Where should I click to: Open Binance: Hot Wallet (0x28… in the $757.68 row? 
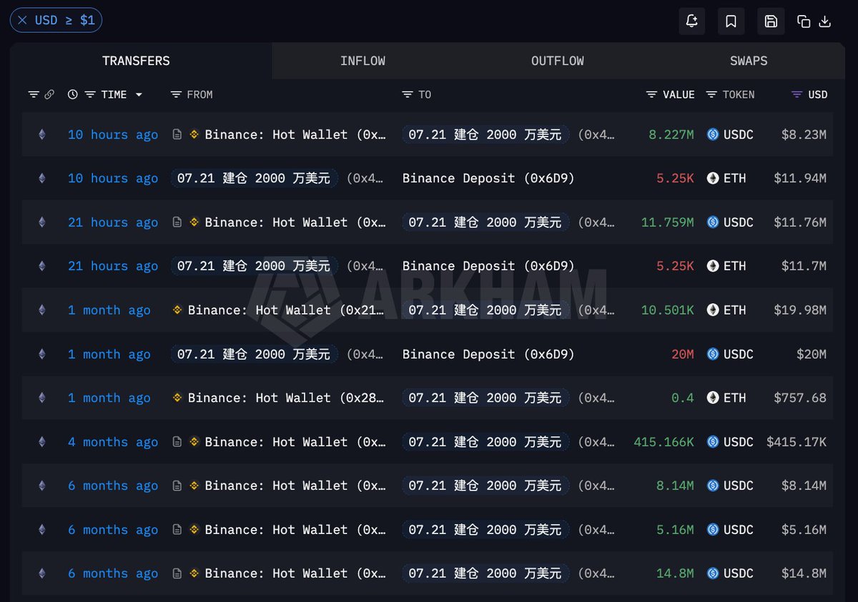287,398
